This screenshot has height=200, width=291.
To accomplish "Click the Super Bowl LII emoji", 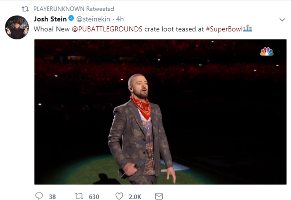I will 248,28.
